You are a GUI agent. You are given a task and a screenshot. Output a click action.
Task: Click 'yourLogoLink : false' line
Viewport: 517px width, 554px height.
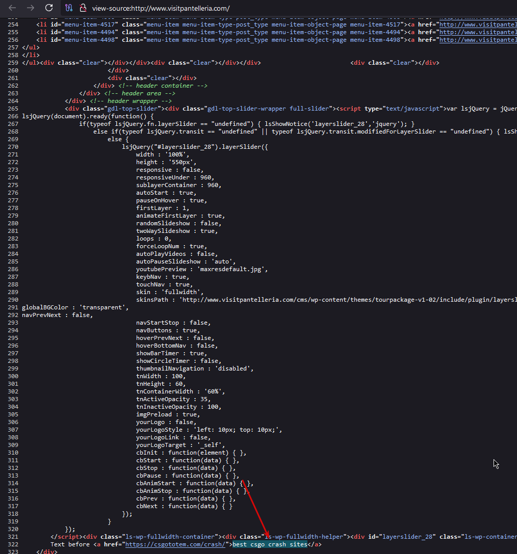pos(173,438)
